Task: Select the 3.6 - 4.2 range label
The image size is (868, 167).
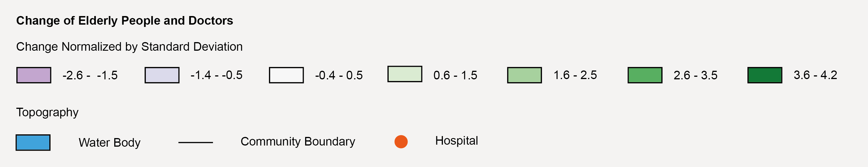Action: 815,75
